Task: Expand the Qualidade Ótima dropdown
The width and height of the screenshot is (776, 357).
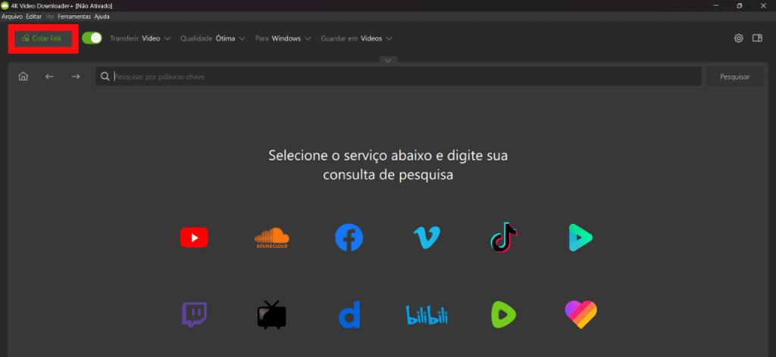Action: (213, 38)
